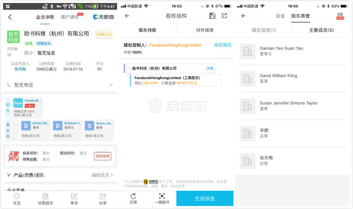Click the 存长图 save long image icon
Screen dimensions: 353x209
340,16
